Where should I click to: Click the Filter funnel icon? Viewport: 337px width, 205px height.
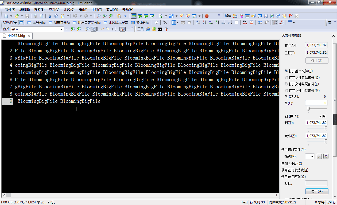pyautogui.click(x=125, y=16)
